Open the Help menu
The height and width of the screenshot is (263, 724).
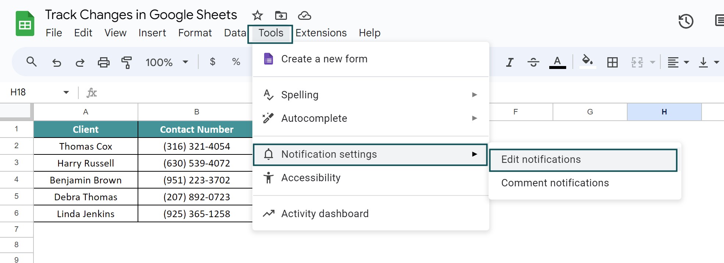[x=369, y=33]
